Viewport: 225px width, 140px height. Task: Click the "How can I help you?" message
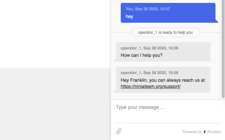(x=141, y=55)
